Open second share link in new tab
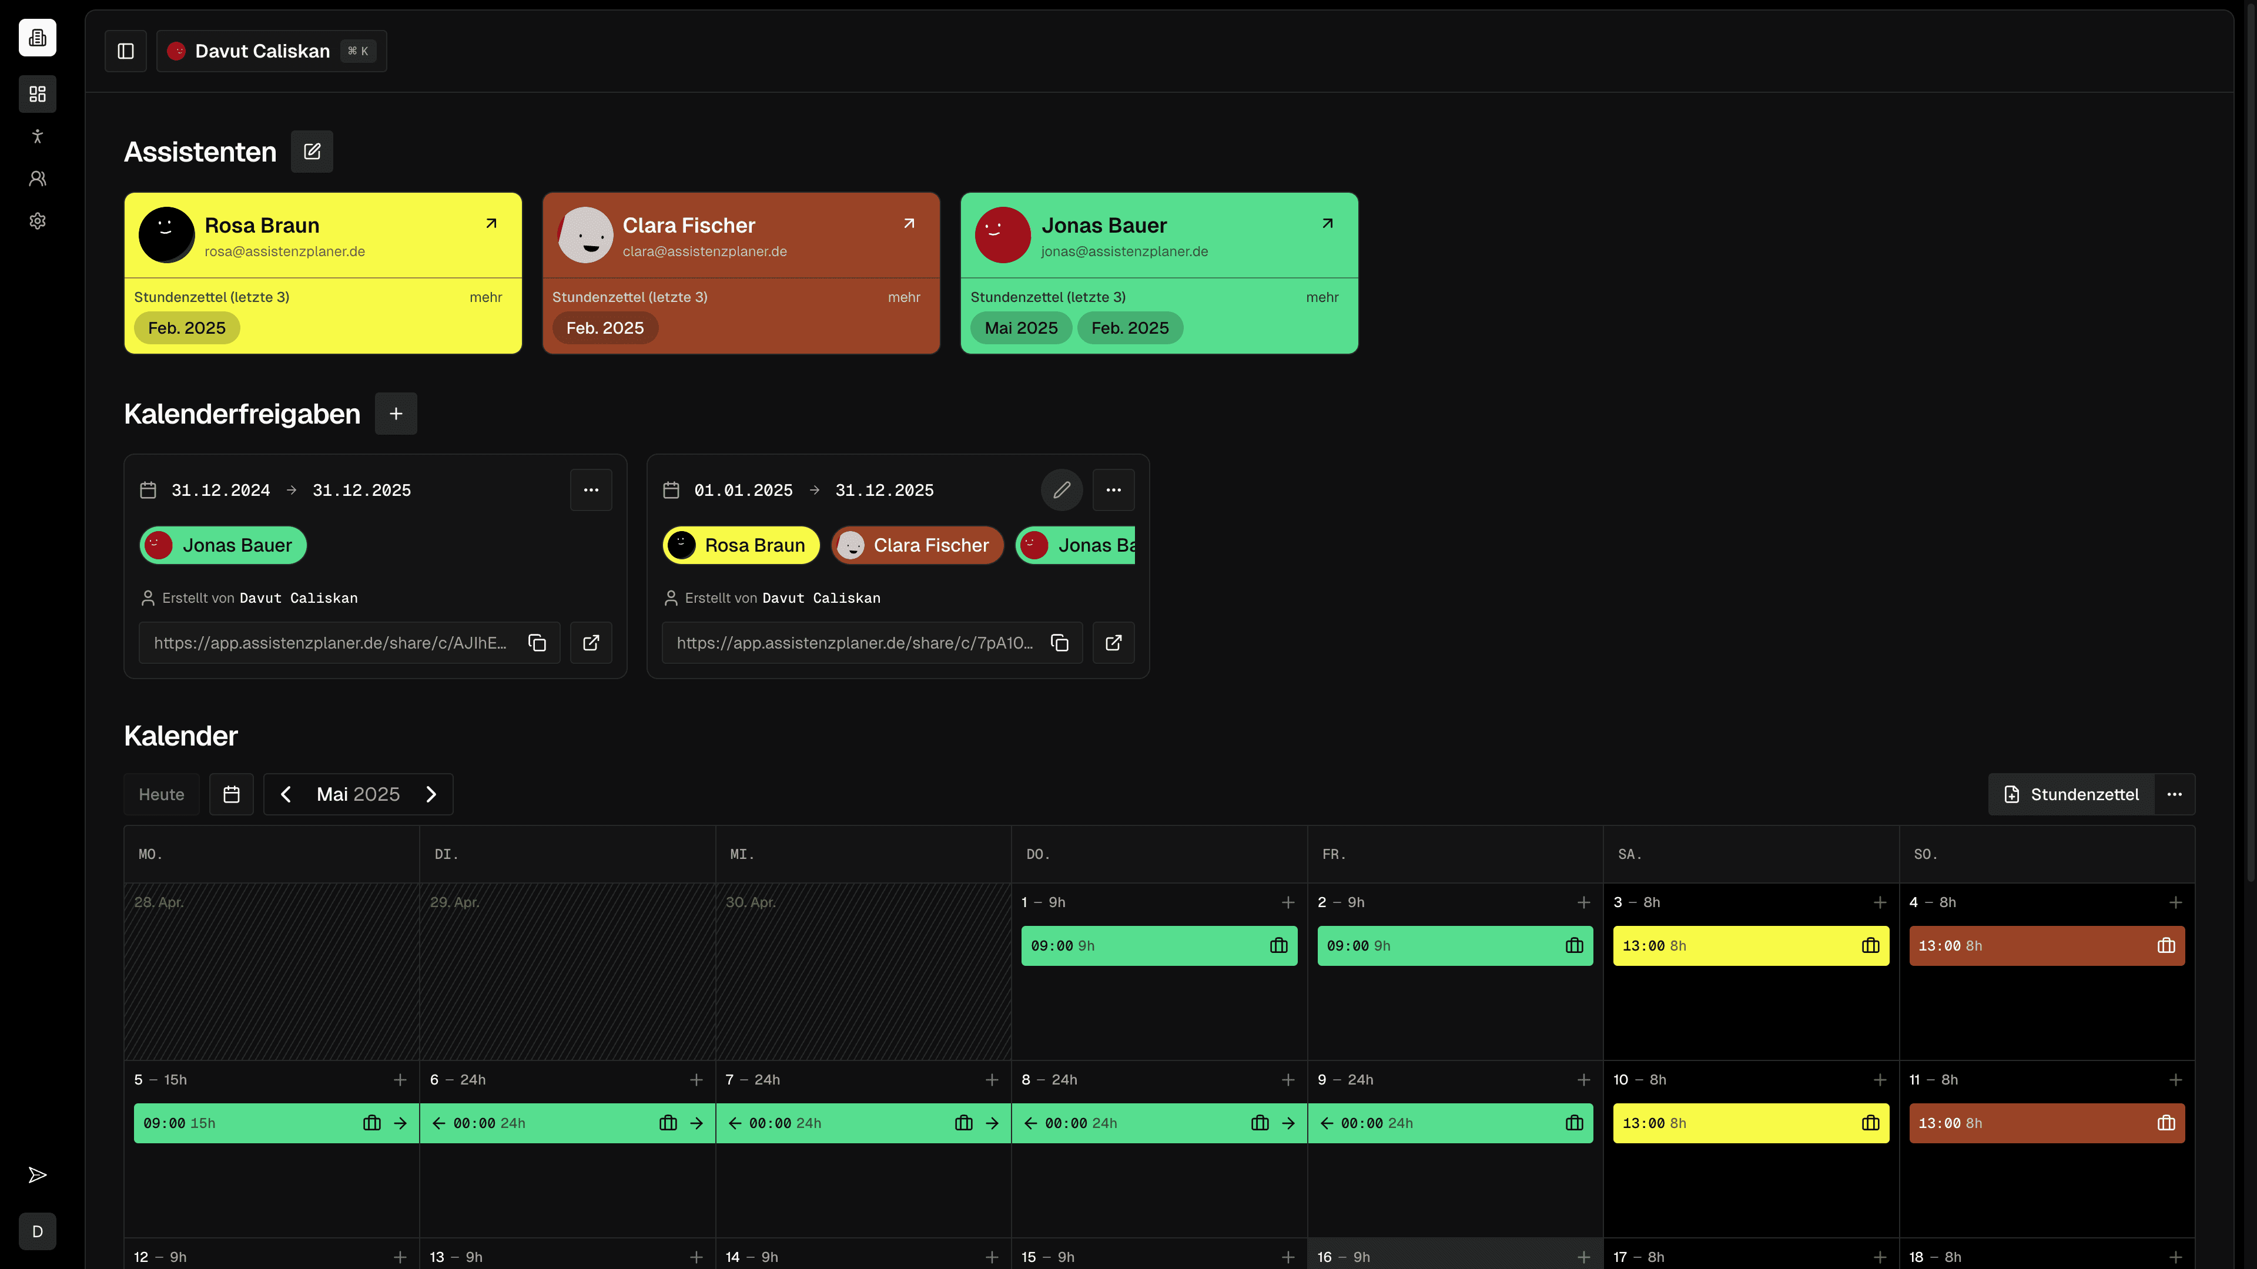This screenshot has height=1269, width=2257. point(1114,643)
